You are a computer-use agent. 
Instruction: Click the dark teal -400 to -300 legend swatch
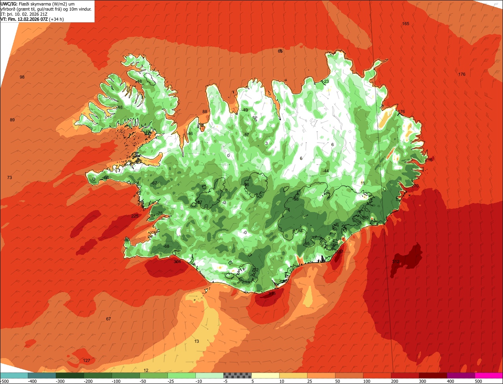42,375
